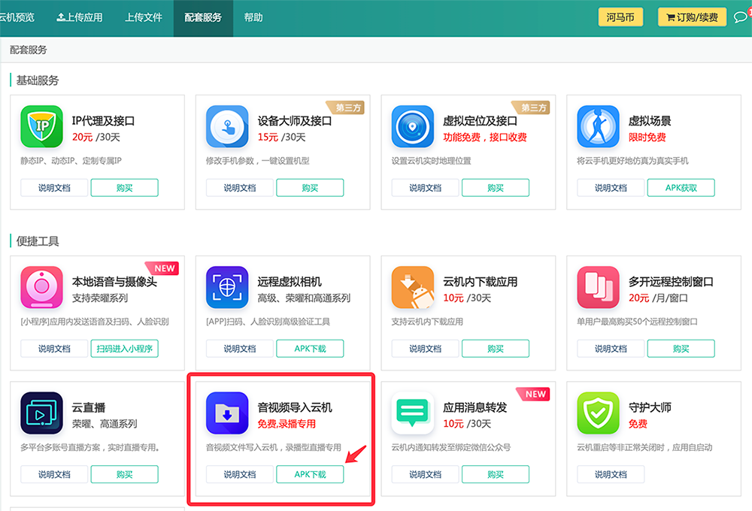
Task: Click the 守护大师 green shield icon
Action: (598, 413)
